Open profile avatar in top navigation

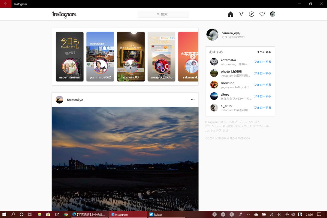272,14
